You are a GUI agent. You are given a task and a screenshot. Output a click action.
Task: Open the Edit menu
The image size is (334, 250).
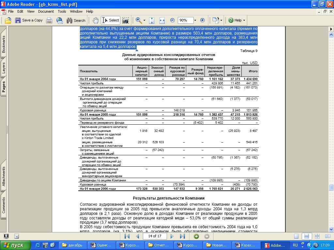[20, 11]
